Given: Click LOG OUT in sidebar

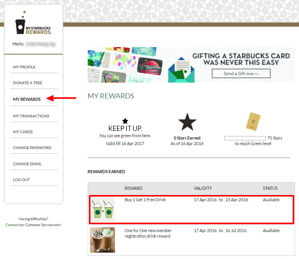Looking at the screenshot, I should (x=21, y=180).
